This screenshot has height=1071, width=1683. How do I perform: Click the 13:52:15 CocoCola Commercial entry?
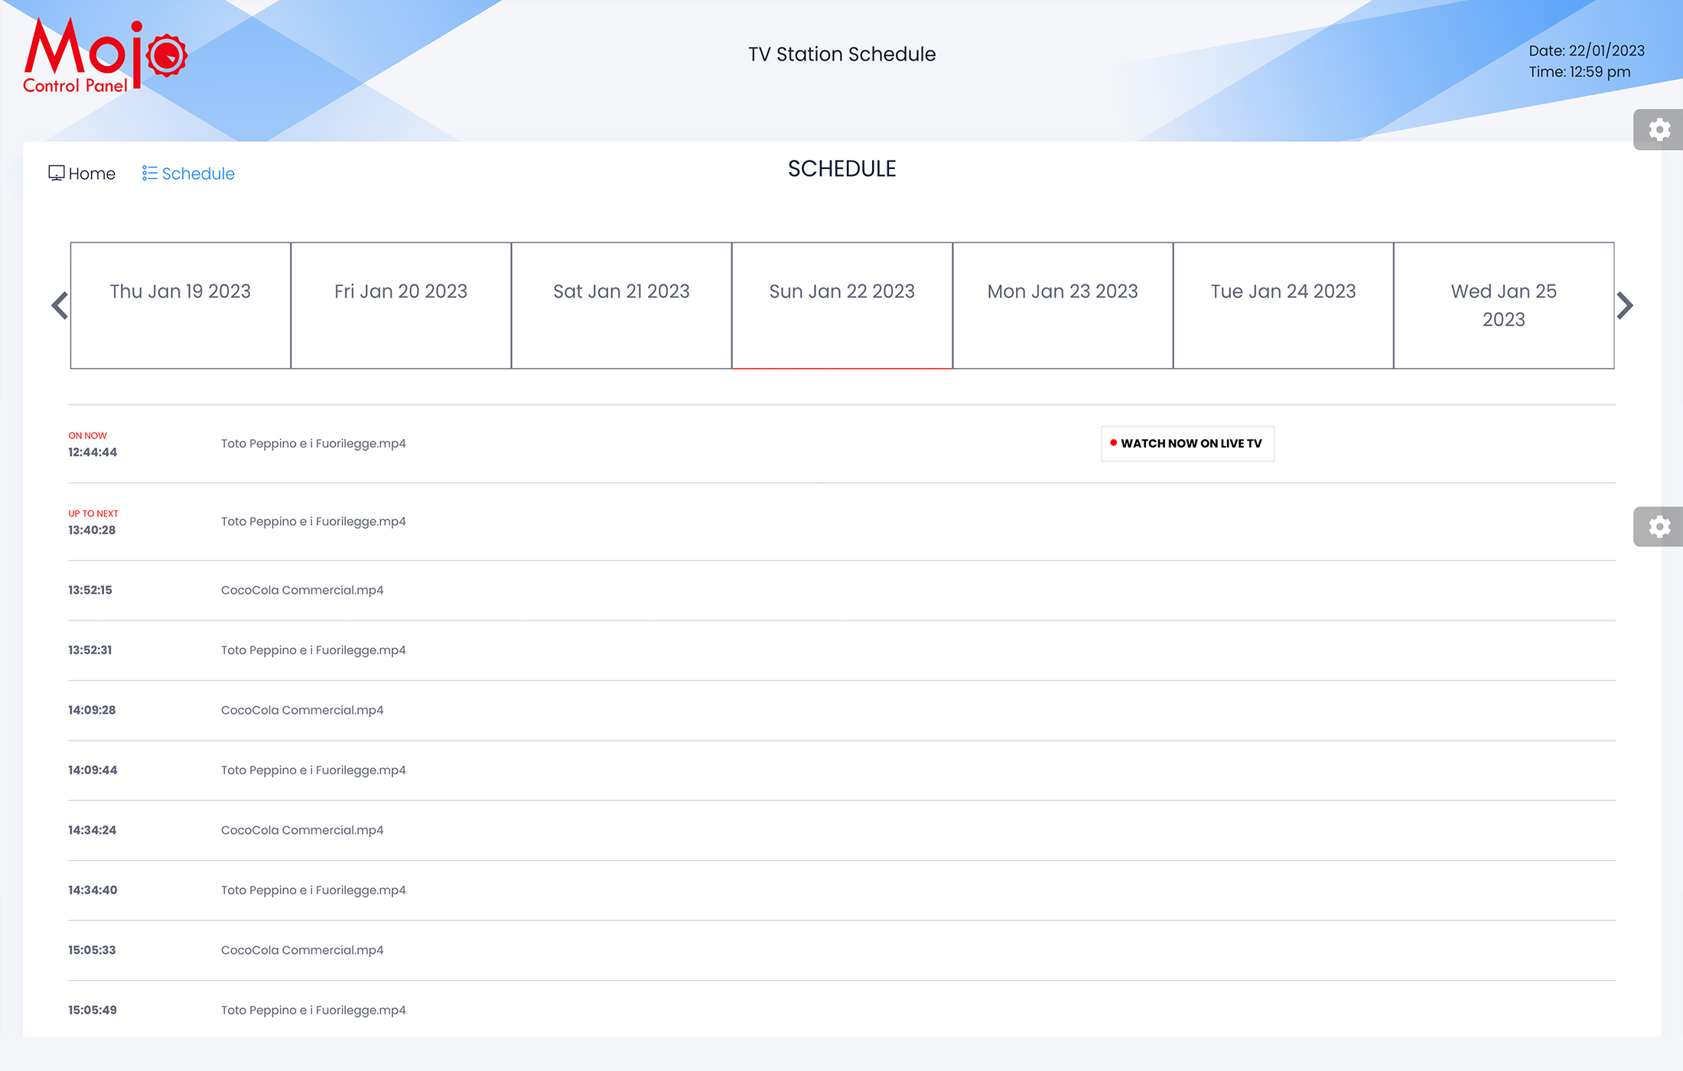302,591
